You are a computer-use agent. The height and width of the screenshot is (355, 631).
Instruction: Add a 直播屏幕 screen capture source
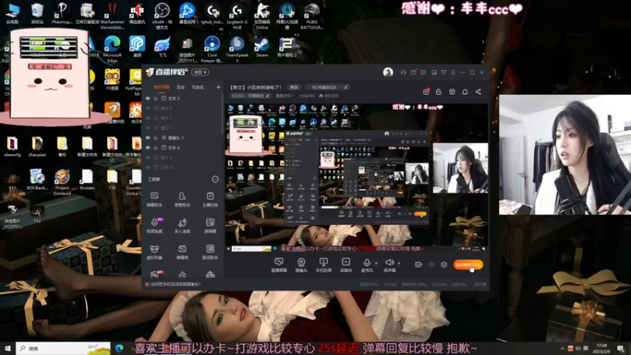point(278,265)
